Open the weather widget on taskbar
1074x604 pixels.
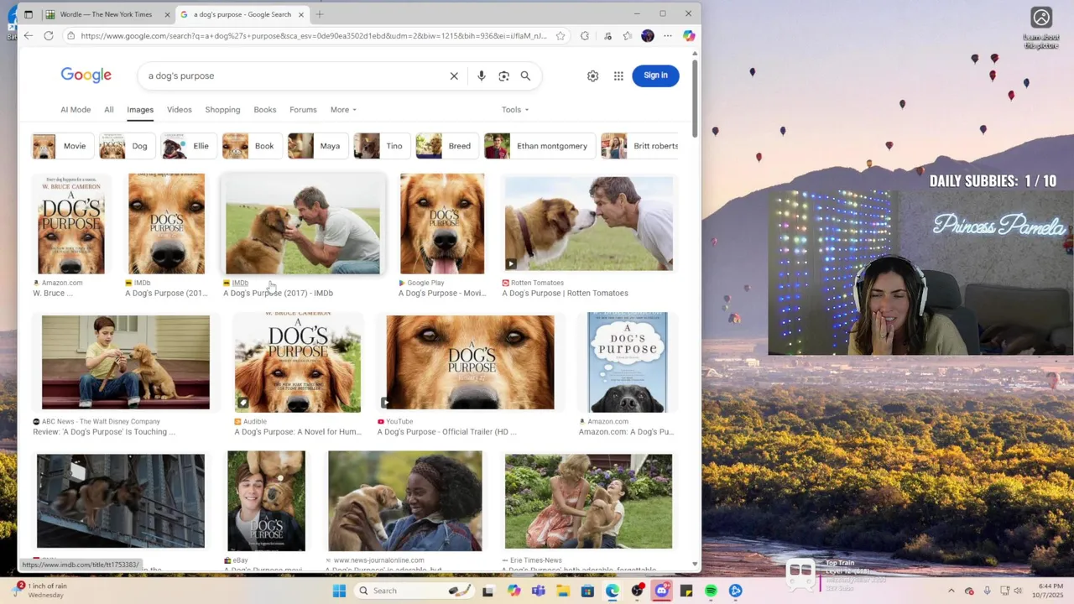40,591
